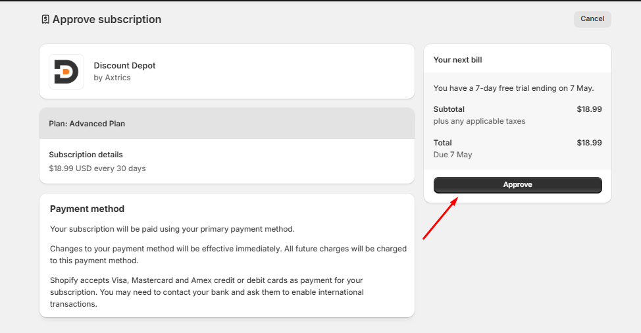The image size is (641, 333).
Task: Click the Payment method heading
Action: (87, 209)
